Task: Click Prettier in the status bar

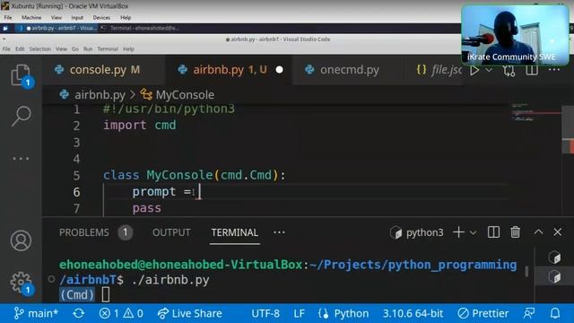Action: click(x=483, y=313)
